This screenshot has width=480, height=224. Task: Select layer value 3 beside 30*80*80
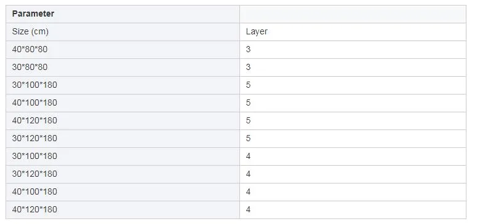click(x=353, y=68)
